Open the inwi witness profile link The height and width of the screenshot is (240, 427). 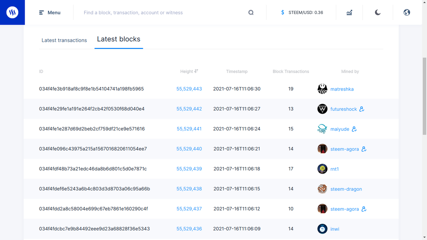click(335, 229)
